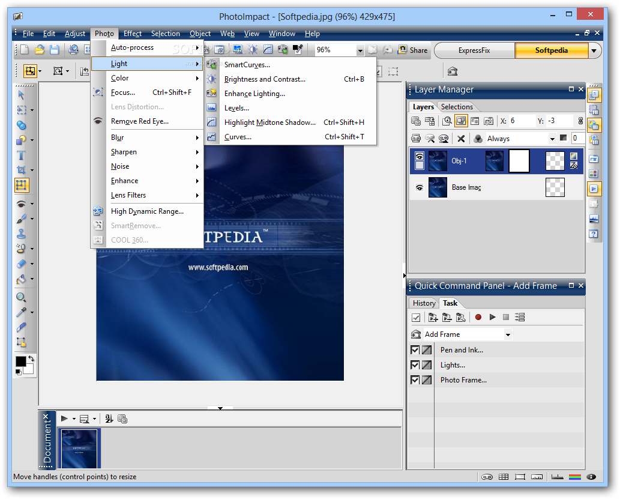The width and height of the screenshot is (620, 499).
Task: Open the Selection menu
Action: (165, 34)
